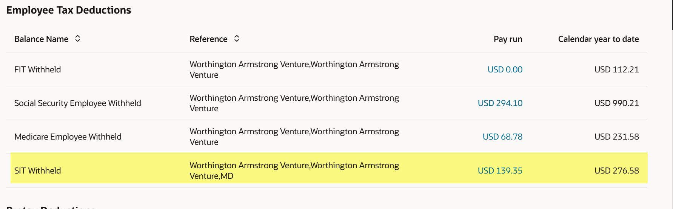
Task: Click the Pay run column header
Action: 508,39
